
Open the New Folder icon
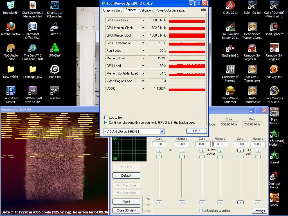[x=11, y=72]
